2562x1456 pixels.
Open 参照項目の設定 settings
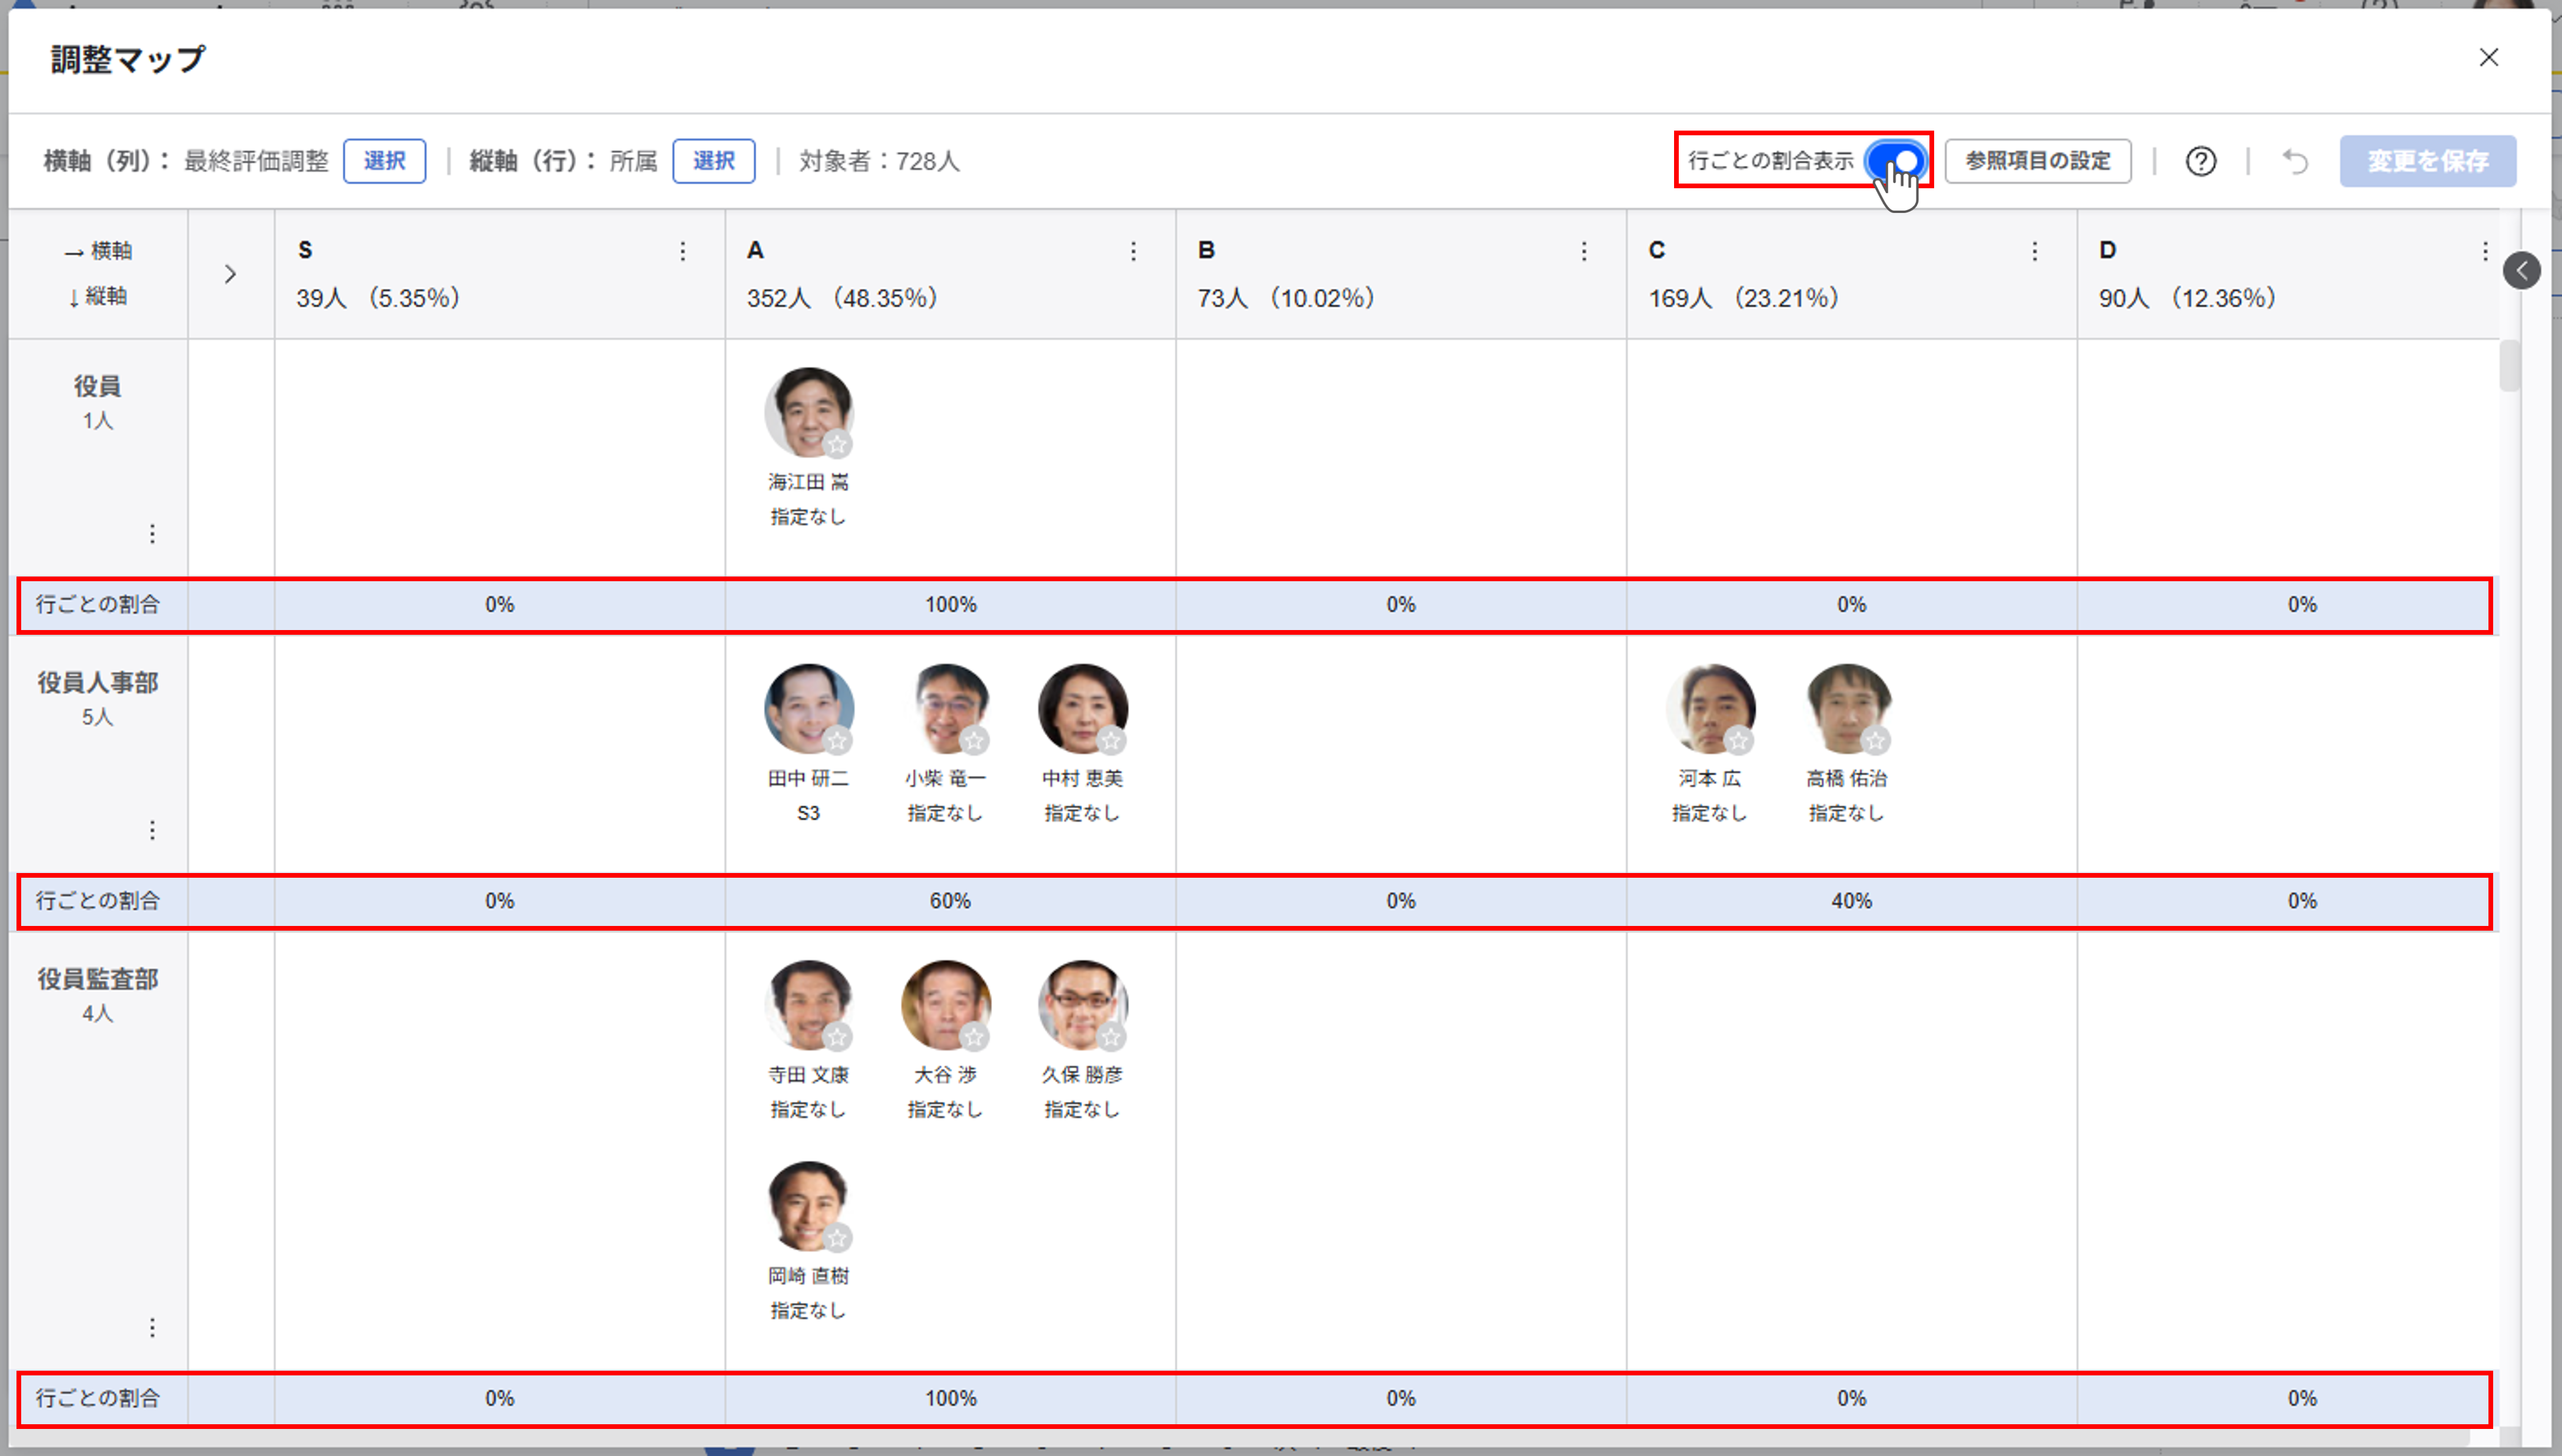pyautogui.click(x=2037, y=161)
